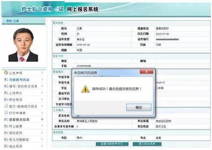Expand the arrow next to 常见问题解答
The image size is (212, 150).
(42, 139)
